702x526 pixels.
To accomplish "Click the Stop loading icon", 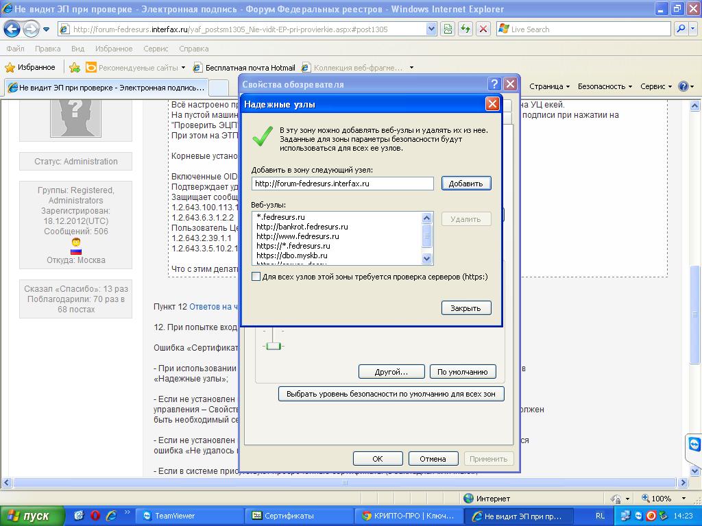I will pyautogui.click(x=483, y=29).
